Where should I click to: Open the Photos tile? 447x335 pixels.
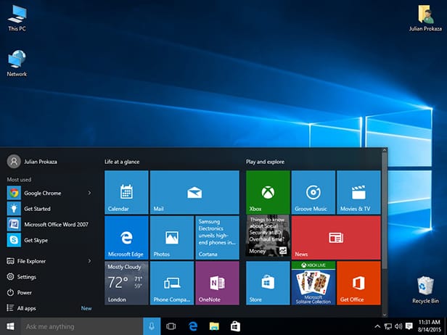171,238
